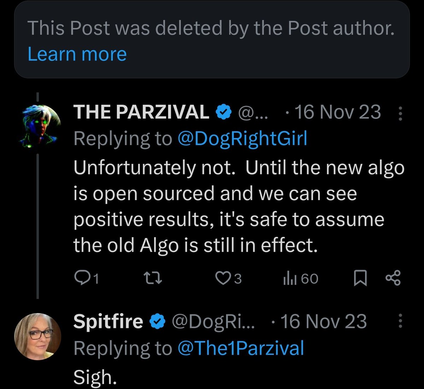Click the 16 Nov 23 timestamp on PARZIVAL's post
424x389 pixels.
point(337,113)
